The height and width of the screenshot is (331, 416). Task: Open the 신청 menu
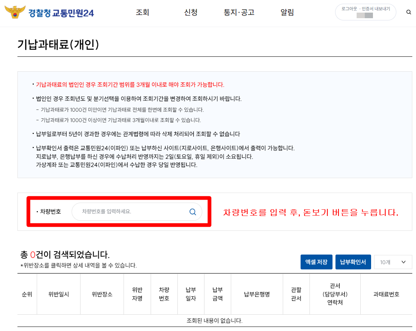191,12
